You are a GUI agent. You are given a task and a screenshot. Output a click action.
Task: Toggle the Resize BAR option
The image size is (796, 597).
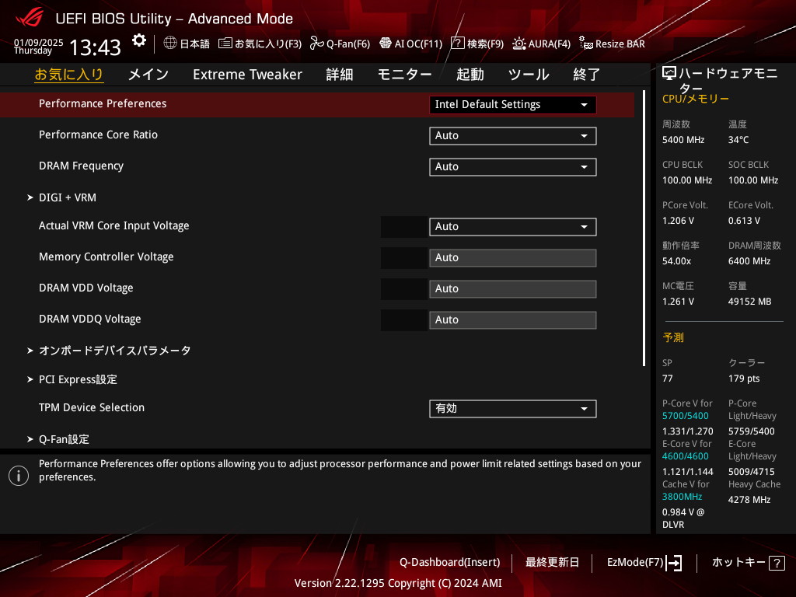[612, 44]
